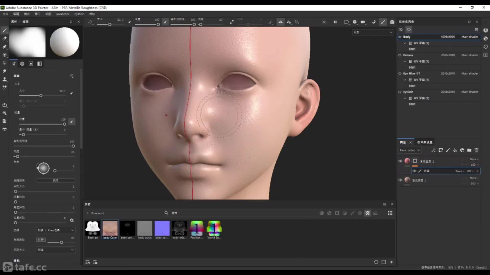Image resolution: width=490 pixels, height=275 pixels.
Task: Hide the top fill layer 2
Action: [x=400, y=161]
